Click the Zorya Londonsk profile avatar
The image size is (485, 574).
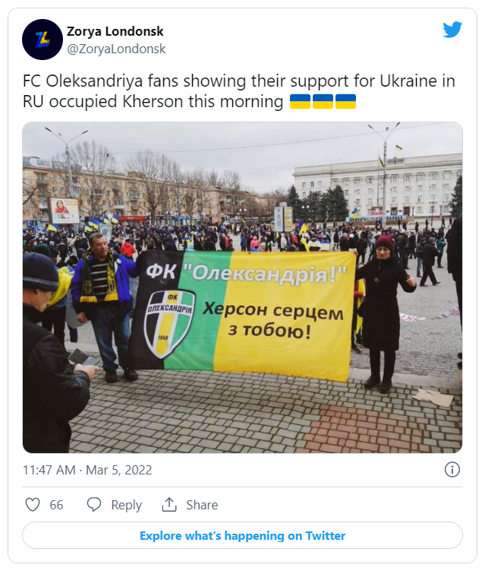point(43,40)
